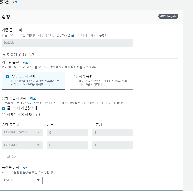Collapse the 컴퓨팅 구성 (고급) section triangle
This screenshot has height=191, width=193.
coord(4,55)
